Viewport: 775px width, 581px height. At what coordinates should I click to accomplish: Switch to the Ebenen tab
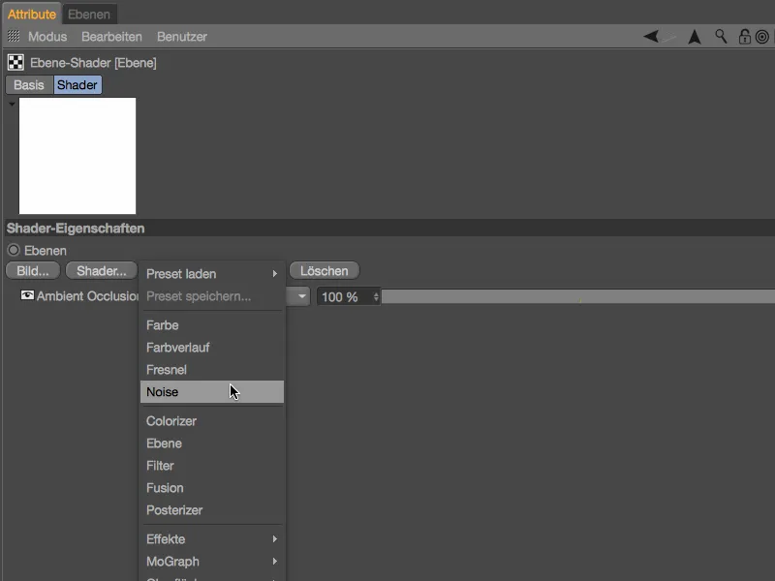click(x=89, y=15)
